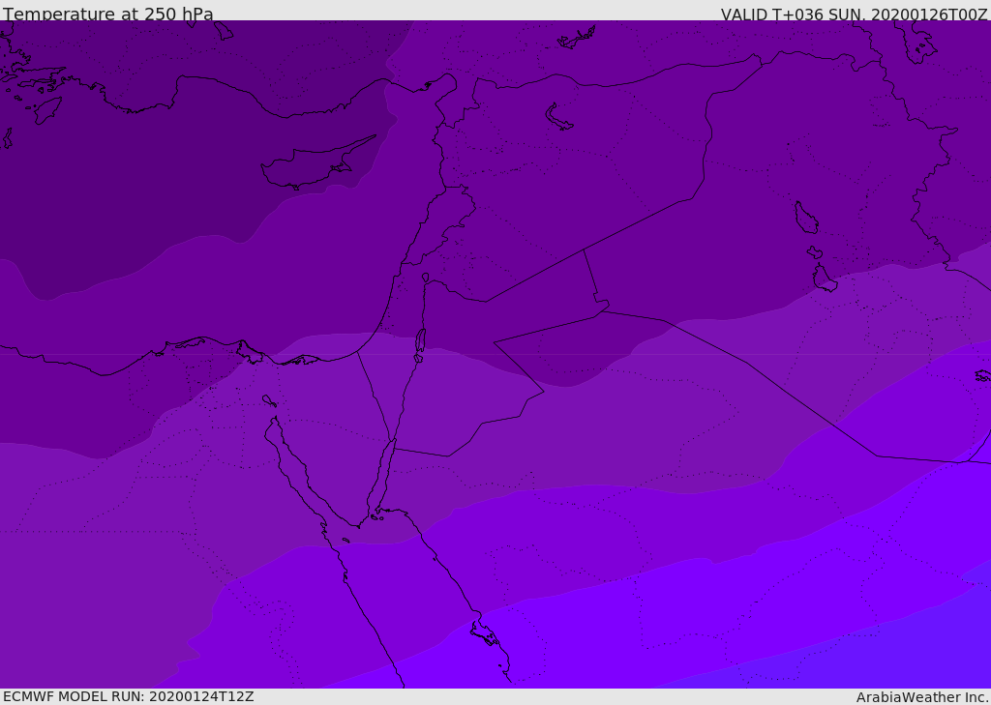Click the 'ECMWF MODEL RUN: 20200124T12Z' text

129,696
